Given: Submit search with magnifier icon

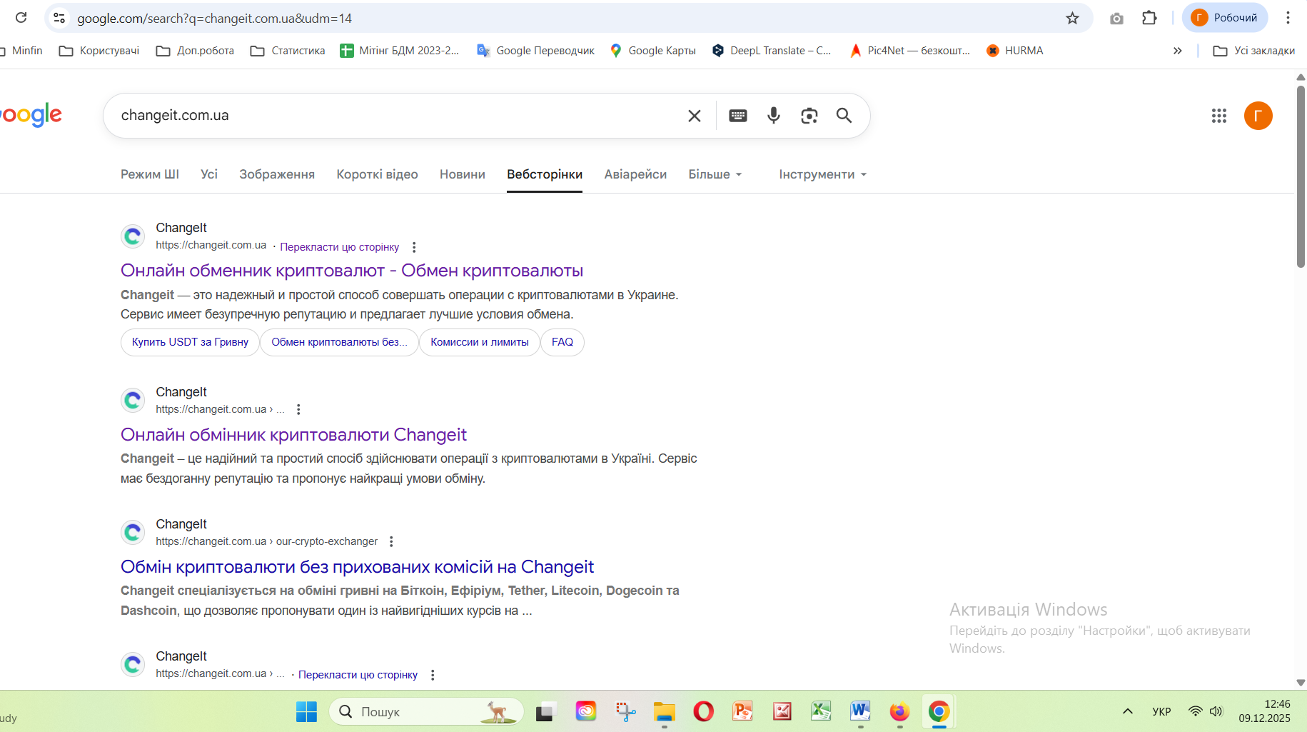Looking at the screenshot, I should coord(844,116).
